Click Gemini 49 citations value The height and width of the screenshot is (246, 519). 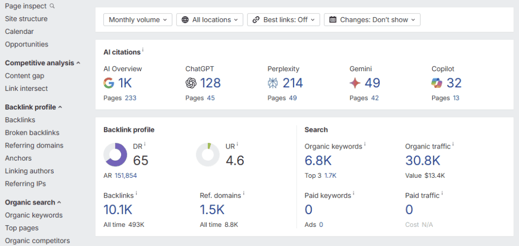pyautogui.click(x=373, y=83)
